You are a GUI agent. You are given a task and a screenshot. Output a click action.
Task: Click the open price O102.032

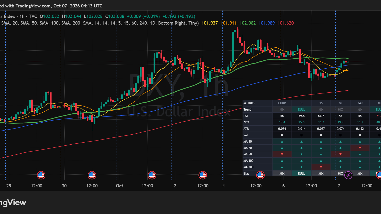point(49,16)
